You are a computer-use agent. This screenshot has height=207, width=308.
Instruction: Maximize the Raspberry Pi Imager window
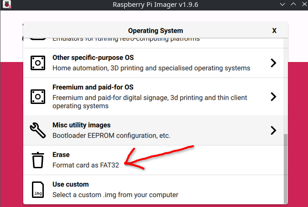pyautogui.click(x=293, y=4)
